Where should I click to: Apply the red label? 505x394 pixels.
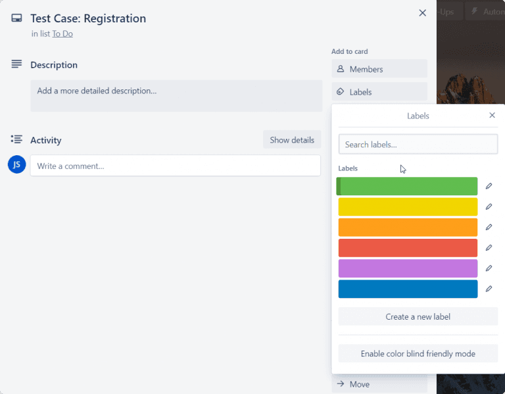click(x=408, y=248)
